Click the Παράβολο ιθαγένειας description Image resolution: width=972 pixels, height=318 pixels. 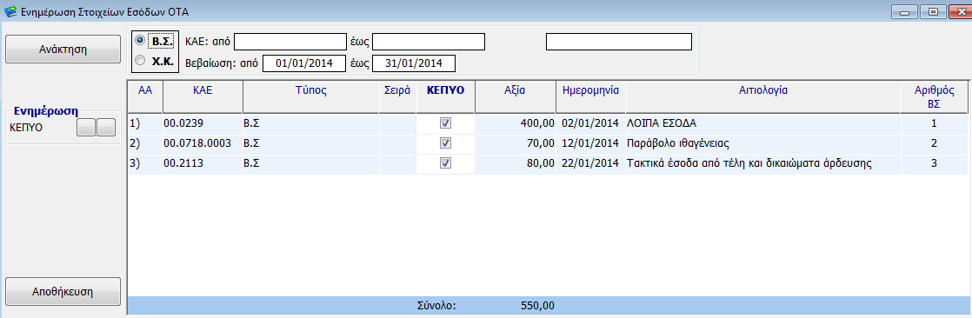point(677,143)
